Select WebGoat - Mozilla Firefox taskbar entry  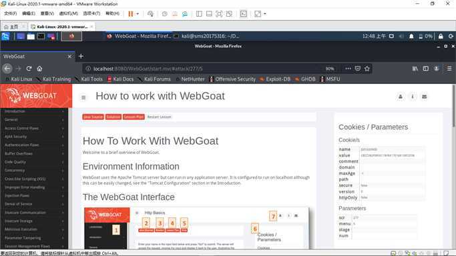tap(139, 36)
